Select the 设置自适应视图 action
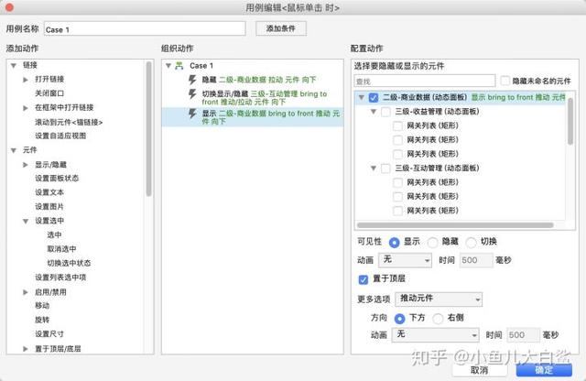This screenshot has height=381, width=586. (x=60, y=136)
